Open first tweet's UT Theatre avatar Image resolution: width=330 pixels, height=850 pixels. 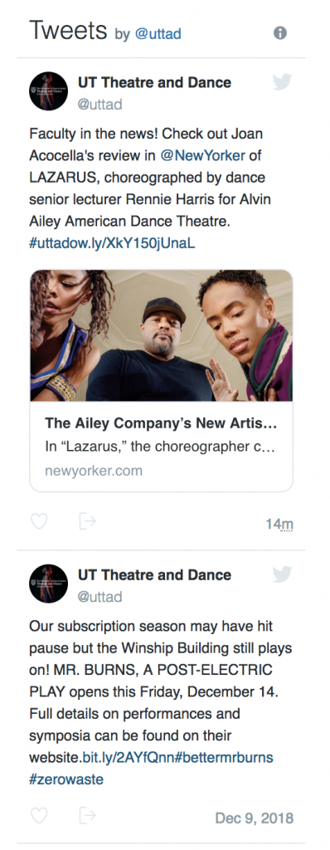click(x=48, y=91)
